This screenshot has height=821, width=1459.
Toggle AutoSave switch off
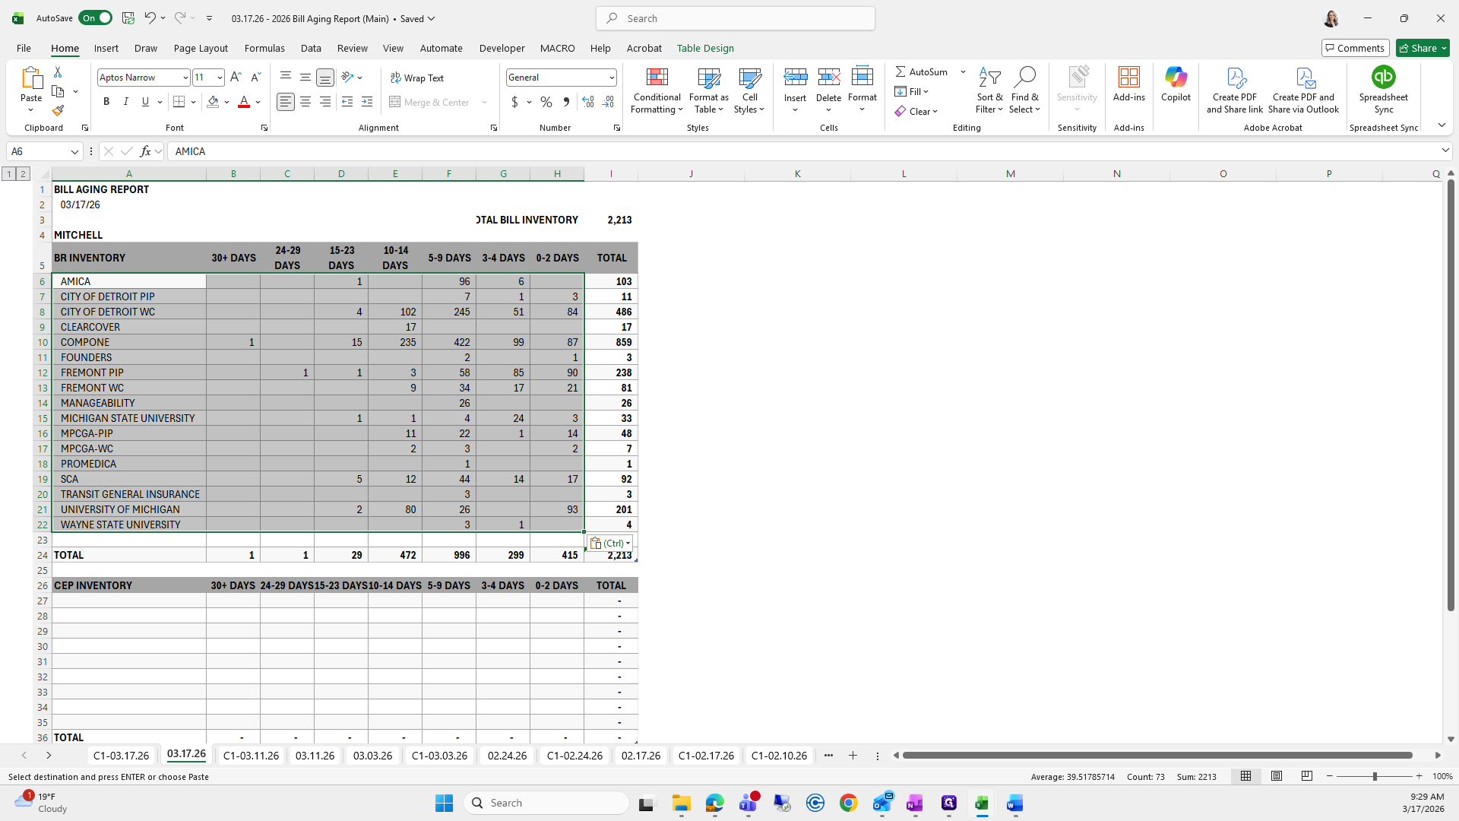tap(96, 18)
